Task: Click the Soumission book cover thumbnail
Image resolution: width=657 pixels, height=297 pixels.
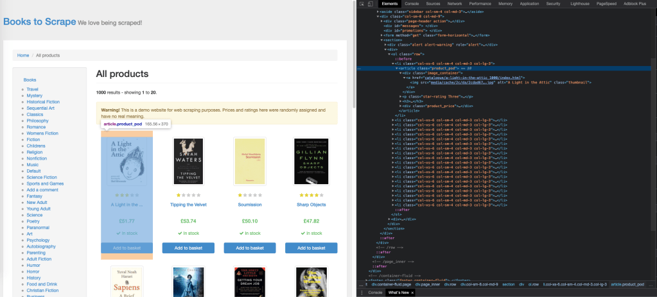Action: [x=249, y=162]
